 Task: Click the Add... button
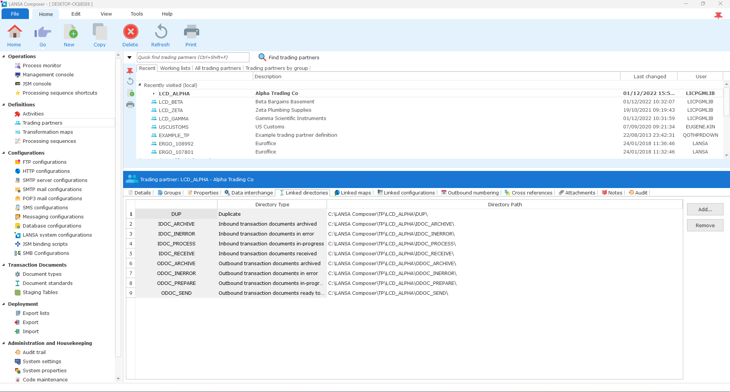[x=705, y=209]
